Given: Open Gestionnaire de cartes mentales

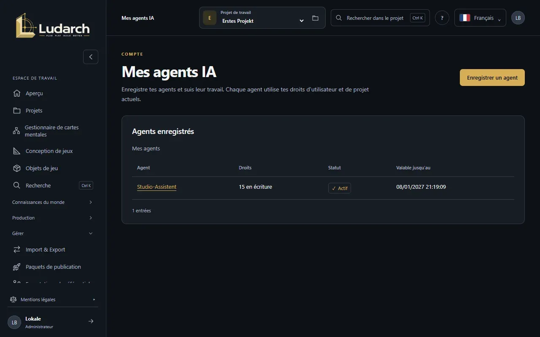Looking at the screenshot, I should pos(53,131).
